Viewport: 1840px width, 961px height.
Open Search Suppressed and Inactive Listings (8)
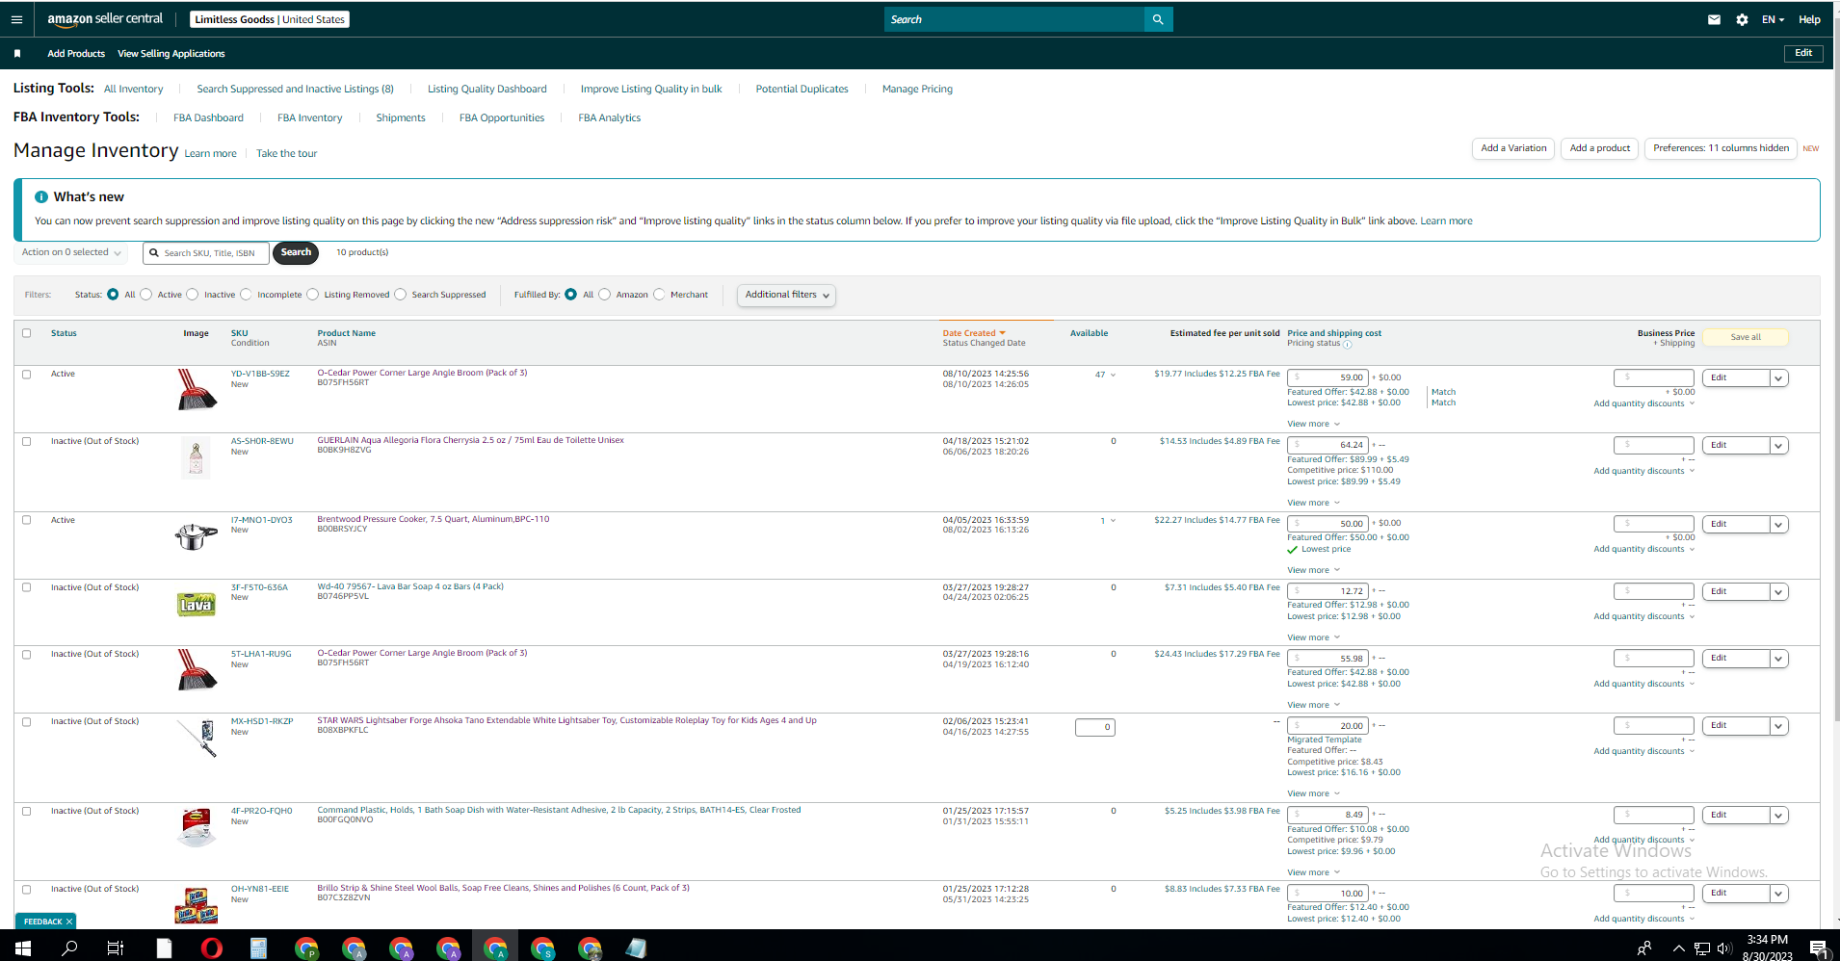tap(296, 90)
